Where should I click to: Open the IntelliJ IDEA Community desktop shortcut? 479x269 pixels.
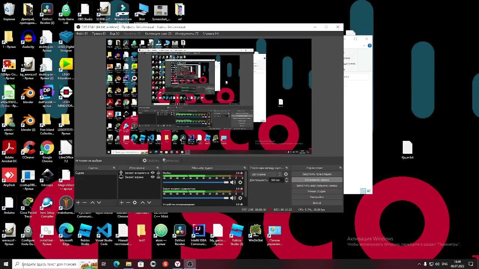198,235
